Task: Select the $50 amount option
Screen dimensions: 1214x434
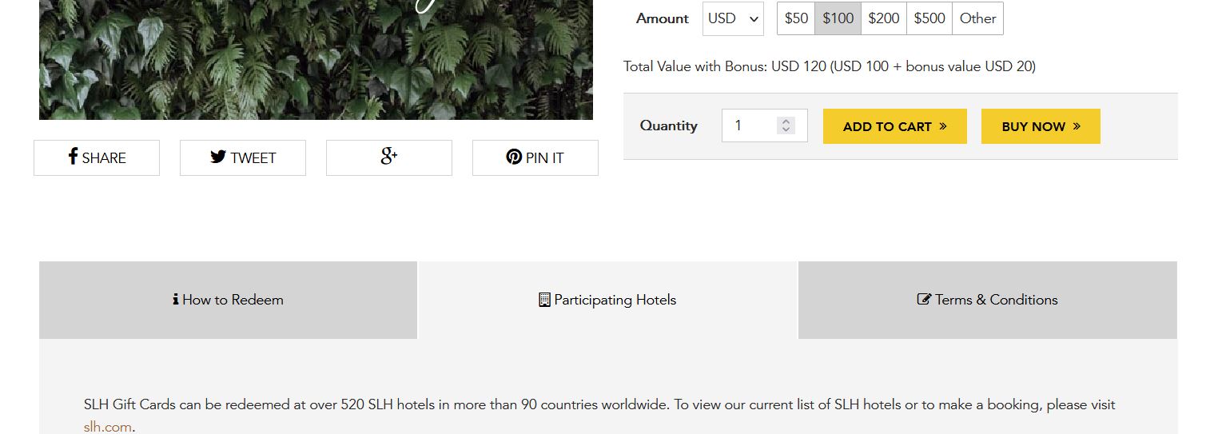Action: pyautogui.click(x=796, y=18)
